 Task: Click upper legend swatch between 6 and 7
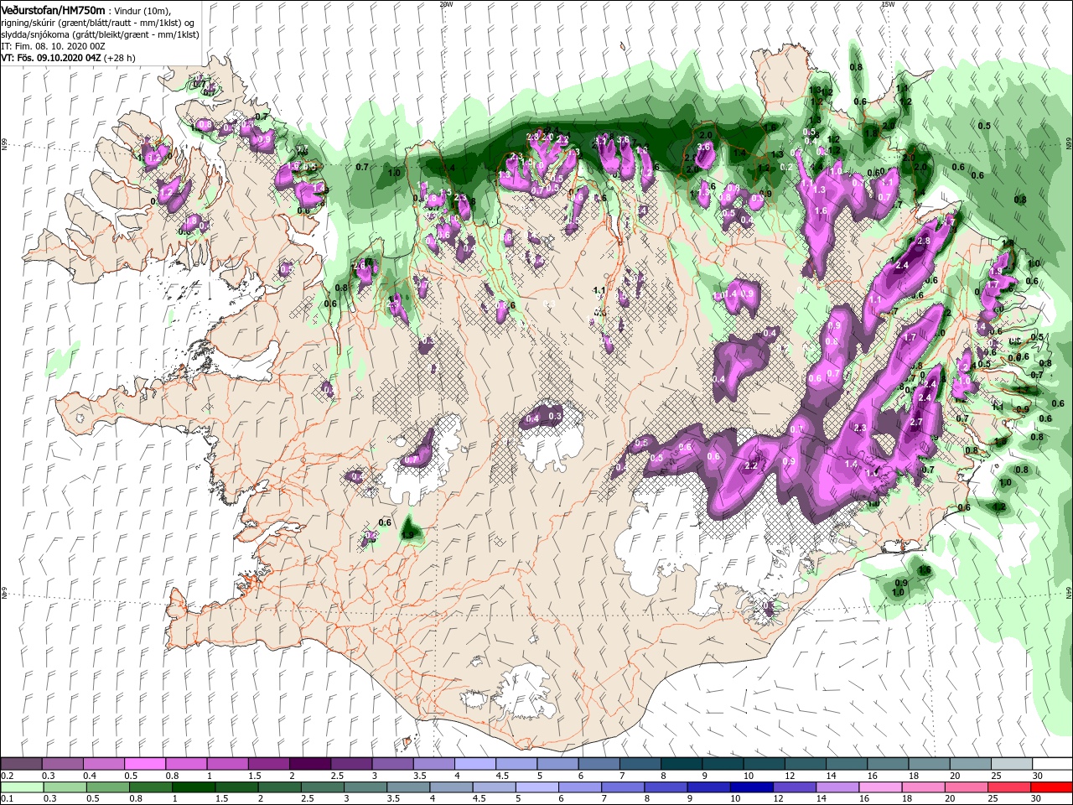(599, 764)
